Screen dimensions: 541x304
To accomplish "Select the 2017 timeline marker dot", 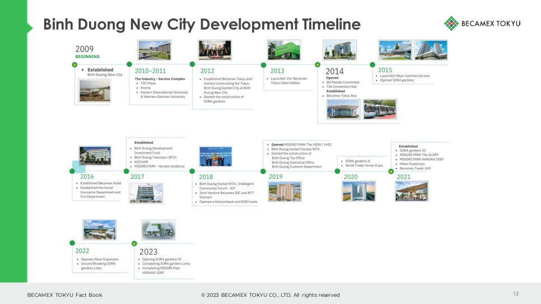I will [126, 171].
